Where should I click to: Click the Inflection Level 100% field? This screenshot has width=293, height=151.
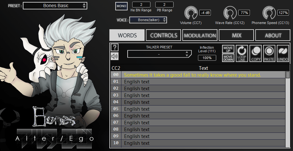[x=207, y=58]
